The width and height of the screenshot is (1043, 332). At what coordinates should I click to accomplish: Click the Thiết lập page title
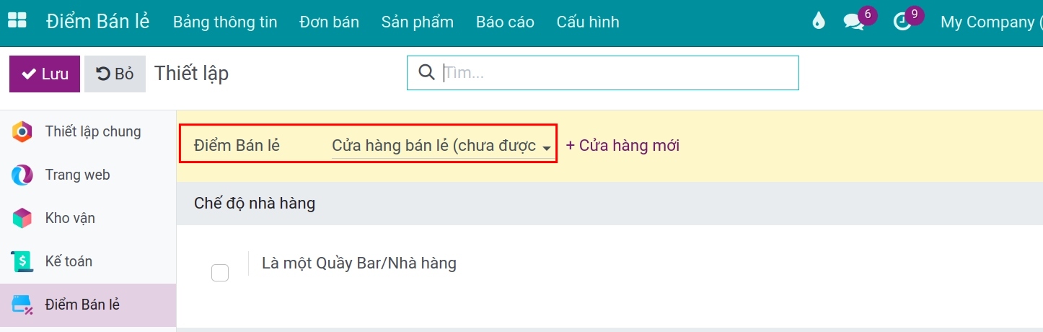coord(191,74)
